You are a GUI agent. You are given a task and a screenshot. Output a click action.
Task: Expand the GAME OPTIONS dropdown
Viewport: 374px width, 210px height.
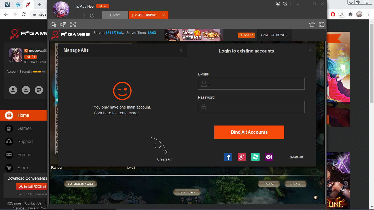[274, 35]
